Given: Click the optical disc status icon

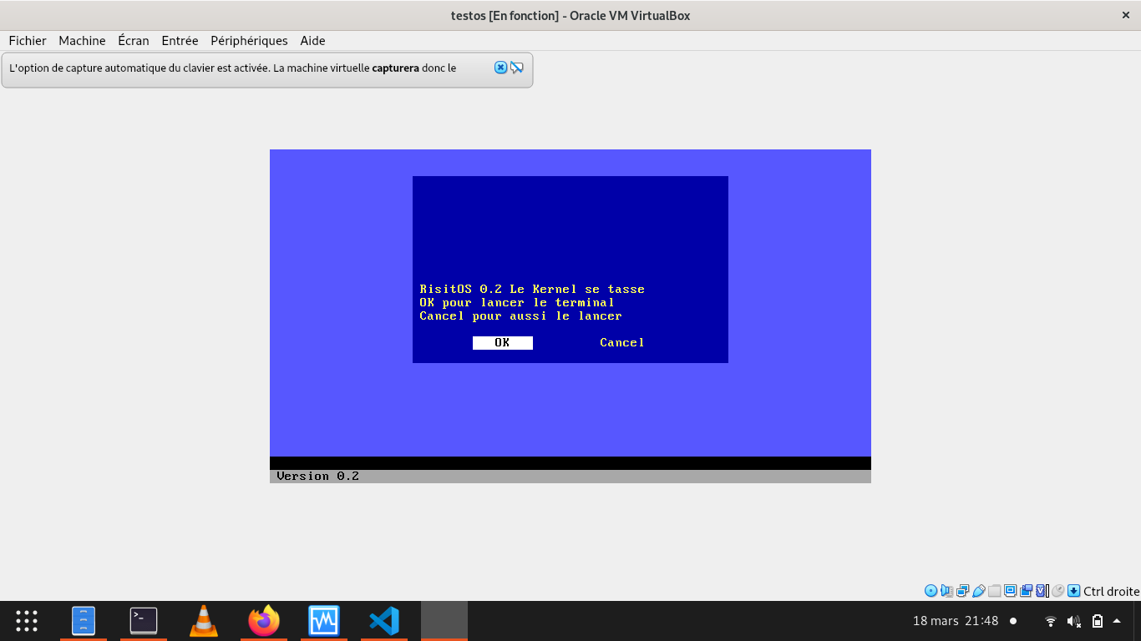Looking at the screenshot, I should click(930, 591).
